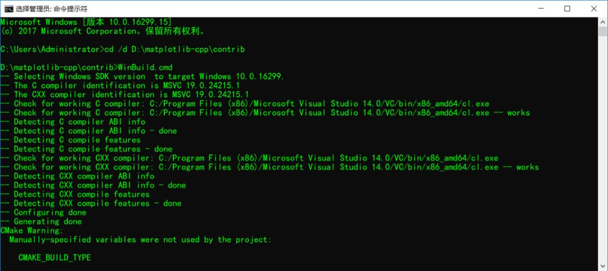The width and height of the screenshot is (608, 271).
Task: Minimize the command prompt window
Action: pyautogui.click(x=540, y=8)
